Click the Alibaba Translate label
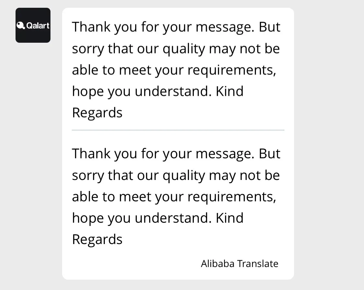The width and height of the screenshot is (364, 290). tap(239, 263)
